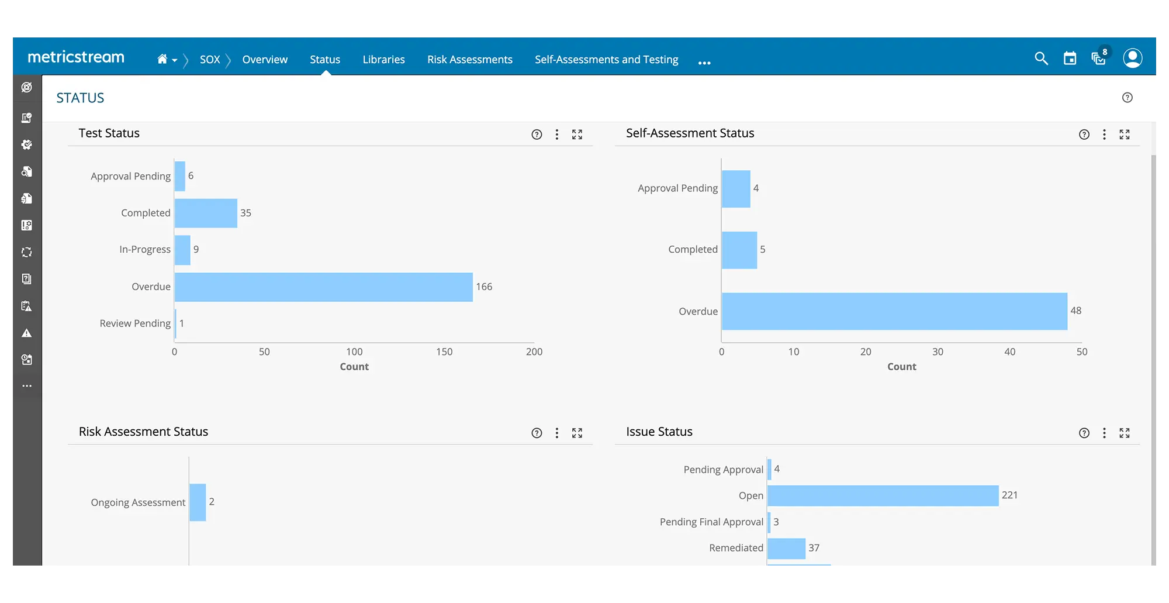Click Self-Assessment Approval Pending bar 4
The height and width of the screenshot is (603, 1169).
pos(736,189)
